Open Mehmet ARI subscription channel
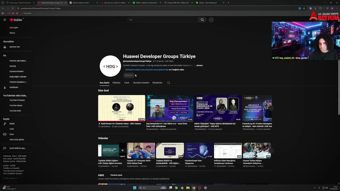The height and width of the screenshot is (191, 340). click(x=15, y=47)
